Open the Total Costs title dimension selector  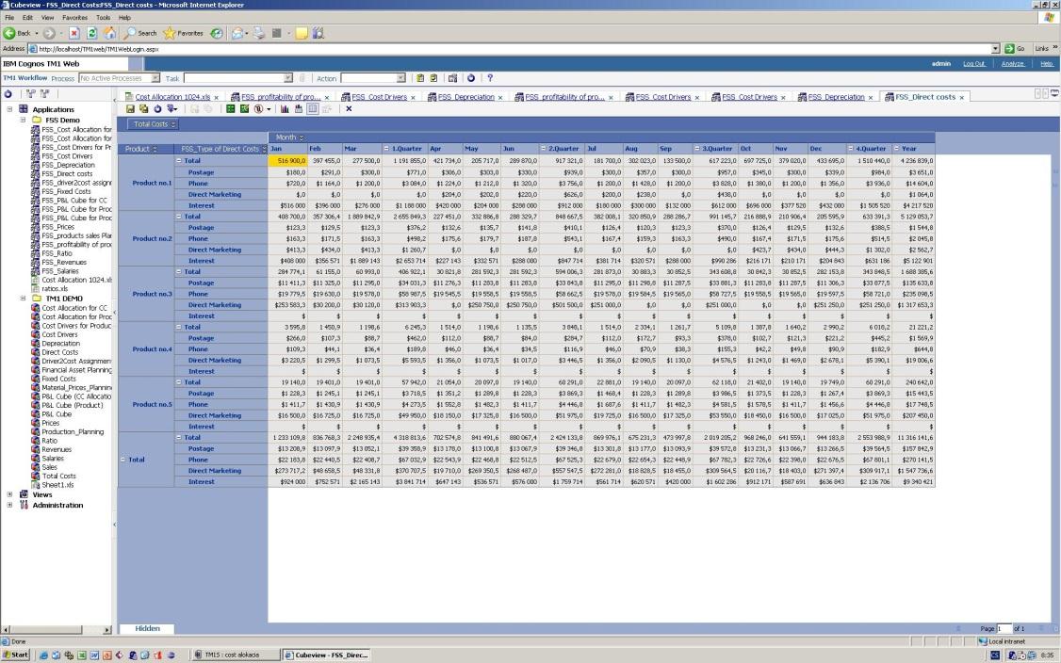point(154,124)
